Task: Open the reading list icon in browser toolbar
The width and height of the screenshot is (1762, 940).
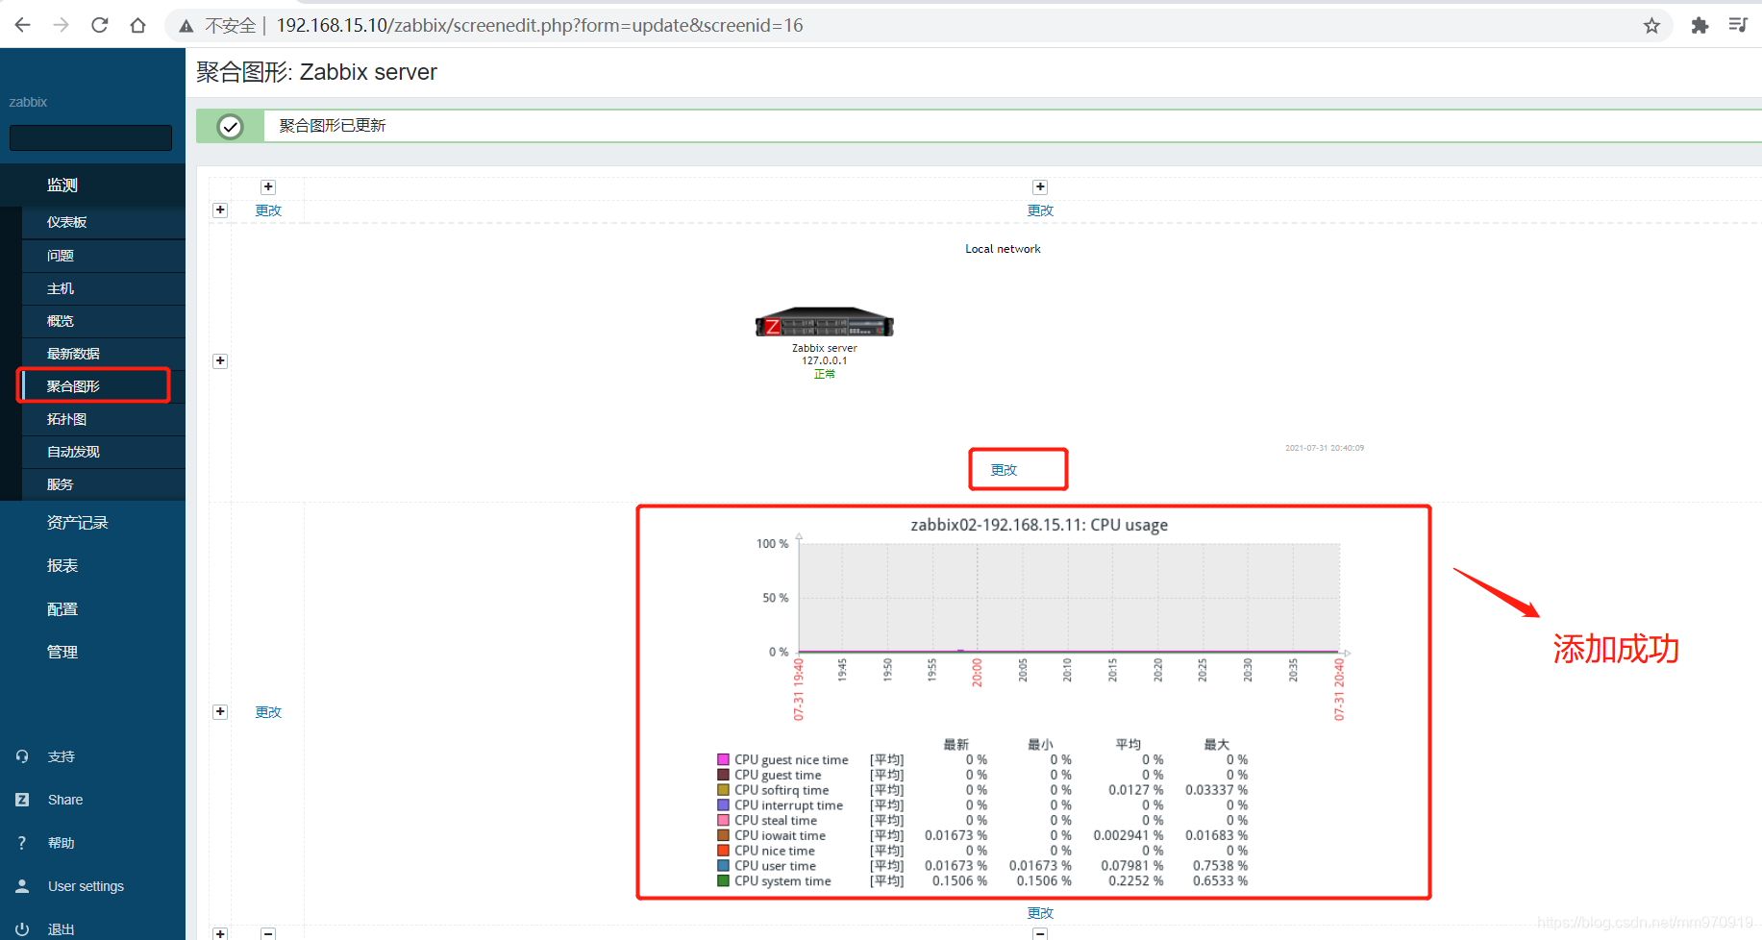Action: [1738, 26]
